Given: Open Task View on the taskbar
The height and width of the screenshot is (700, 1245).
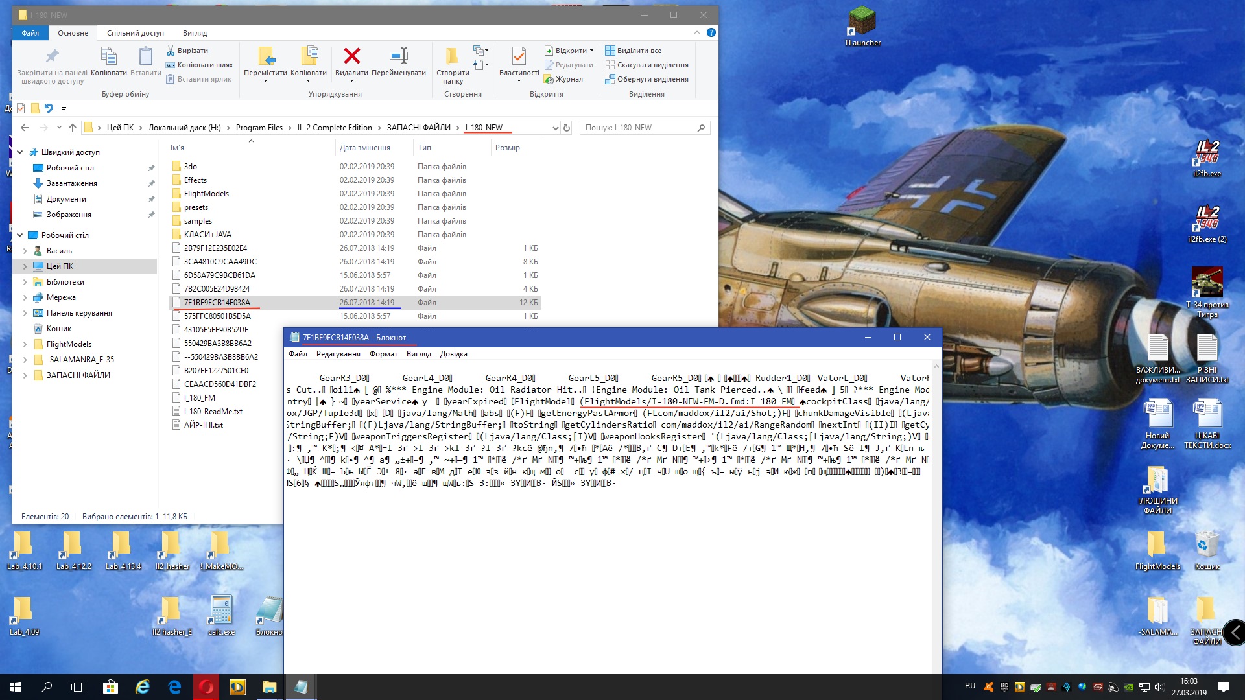Looking at the screenshot, I should [78, 687].
